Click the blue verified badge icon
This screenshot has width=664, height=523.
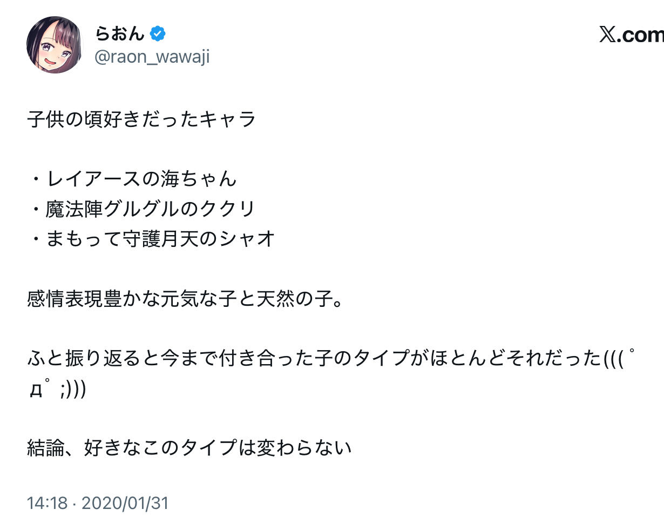tap(158, 34)
